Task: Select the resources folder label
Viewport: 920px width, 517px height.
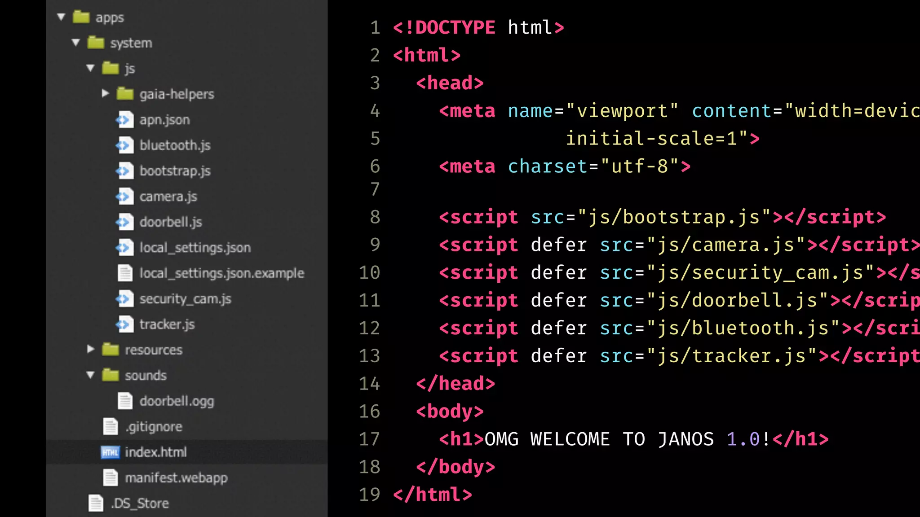Action: pos(154,350)
